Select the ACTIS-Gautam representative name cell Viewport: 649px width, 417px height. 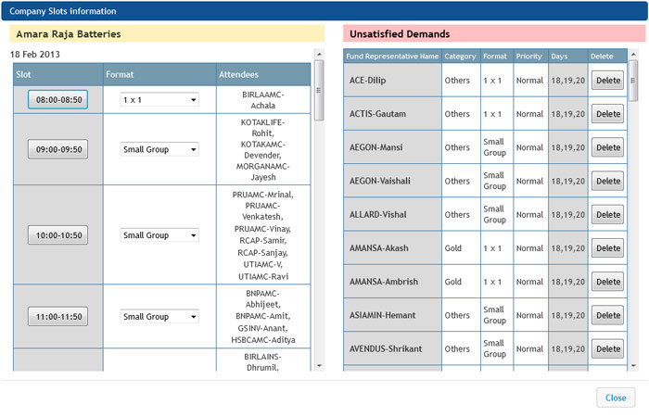392,114
